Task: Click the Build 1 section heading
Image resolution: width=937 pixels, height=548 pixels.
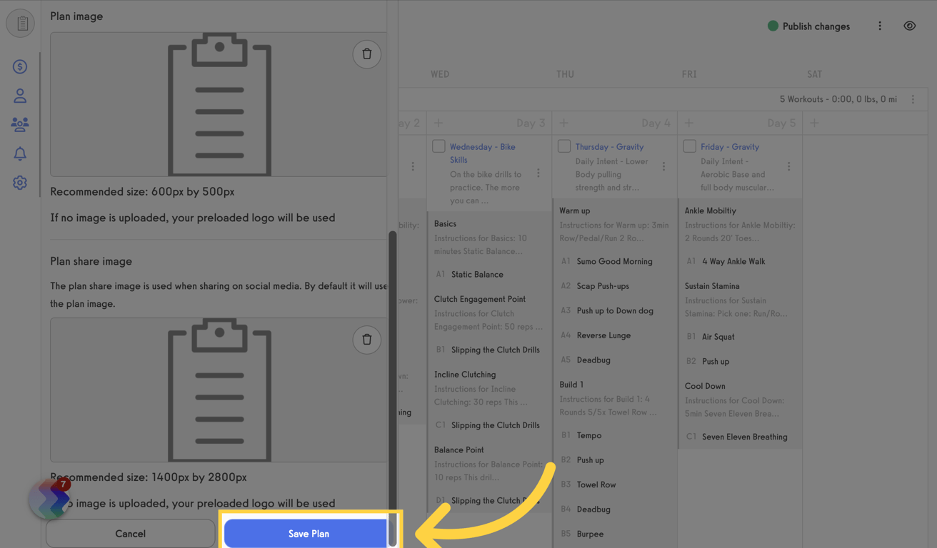Action: pyautogui.click(x=571, y=385)
